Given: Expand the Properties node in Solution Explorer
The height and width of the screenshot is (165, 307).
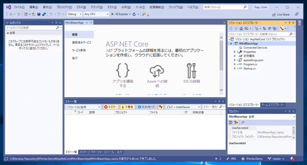Looking at the screenshot, I should coord(235,52).
